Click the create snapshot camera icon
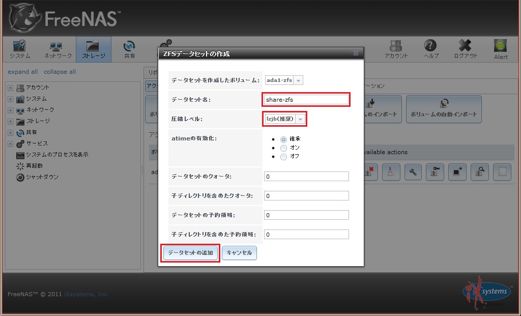Viewport: 521px width, 316px height. (457, 172)
